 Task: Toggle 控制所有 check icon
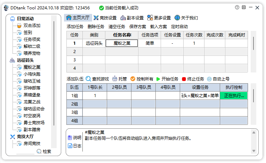point(133,79)
